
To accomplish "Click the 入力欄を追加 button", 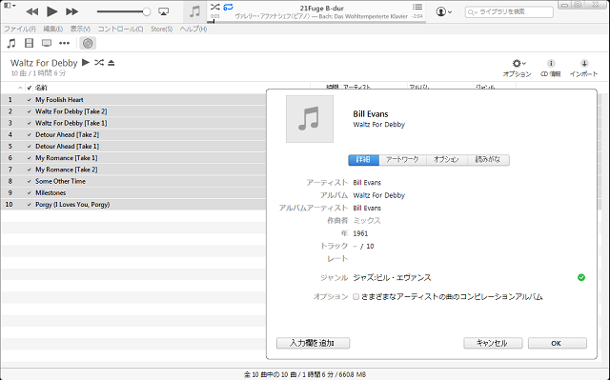I will pos(314,343).
